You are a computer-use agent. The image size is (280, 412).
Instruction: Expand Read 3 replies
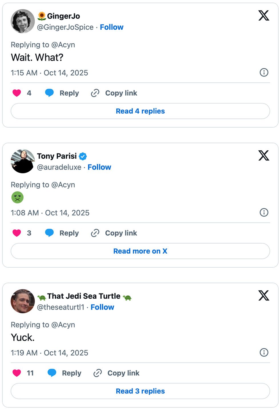point(140,391)
